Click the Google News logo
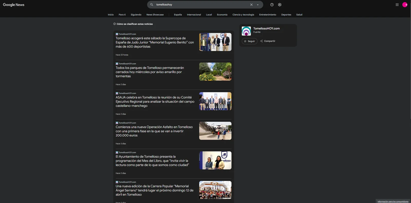Image resolution: width=411 pixels, height=203 pixels. (x=14, y=5)
